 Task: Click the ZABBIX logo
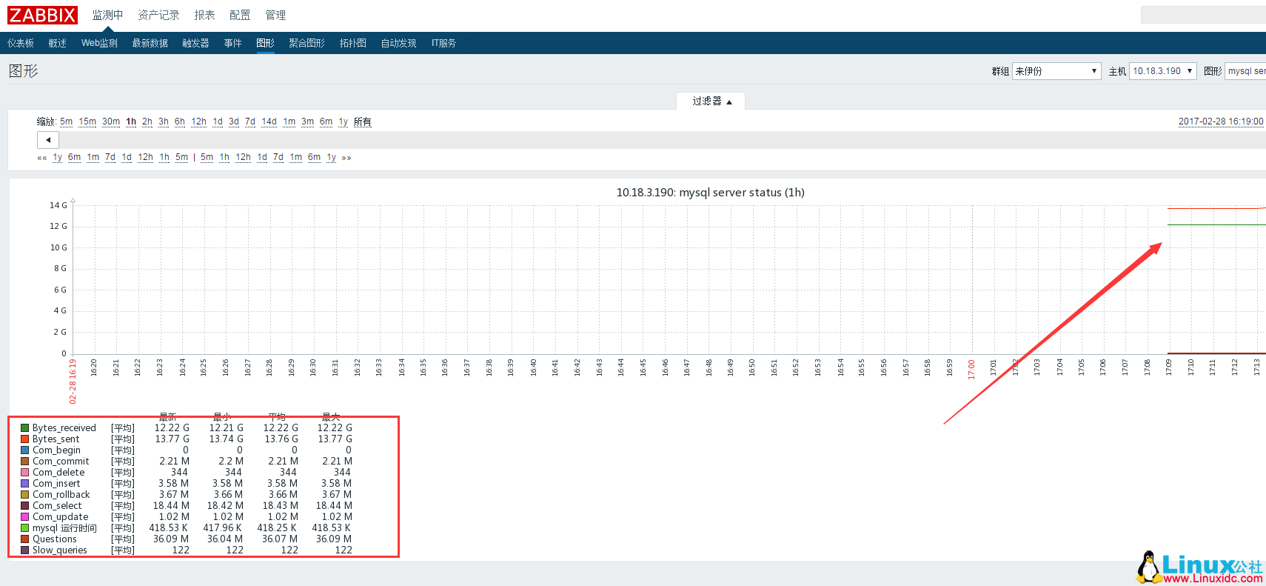click(x=42, y=15)
